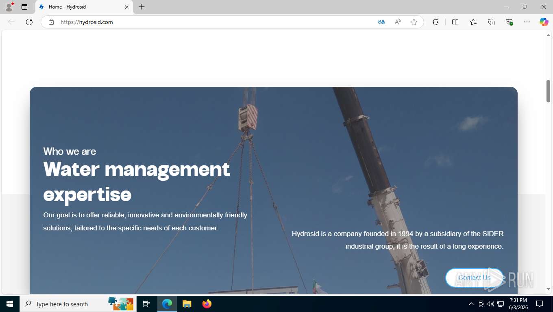The width and height of the screenshot is (553, 312).
Task: Click the 'Who we are' text
Action: 70,152
